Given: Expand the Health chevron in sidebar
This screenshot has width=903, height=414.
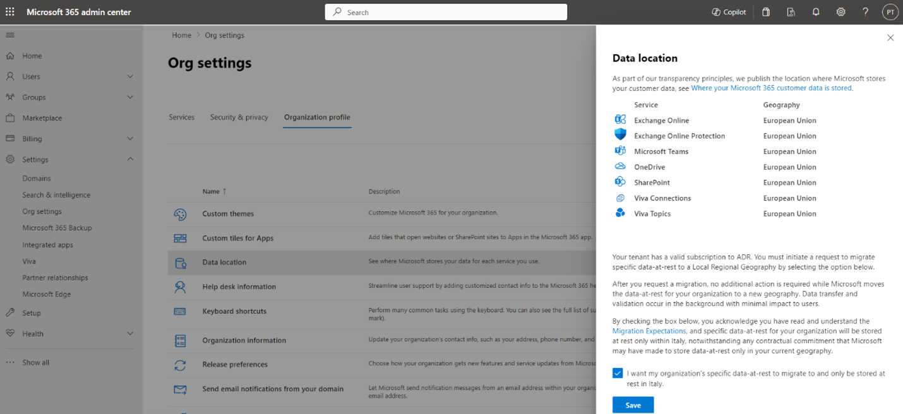Looking at the screenshot, I should pos(130,334).
